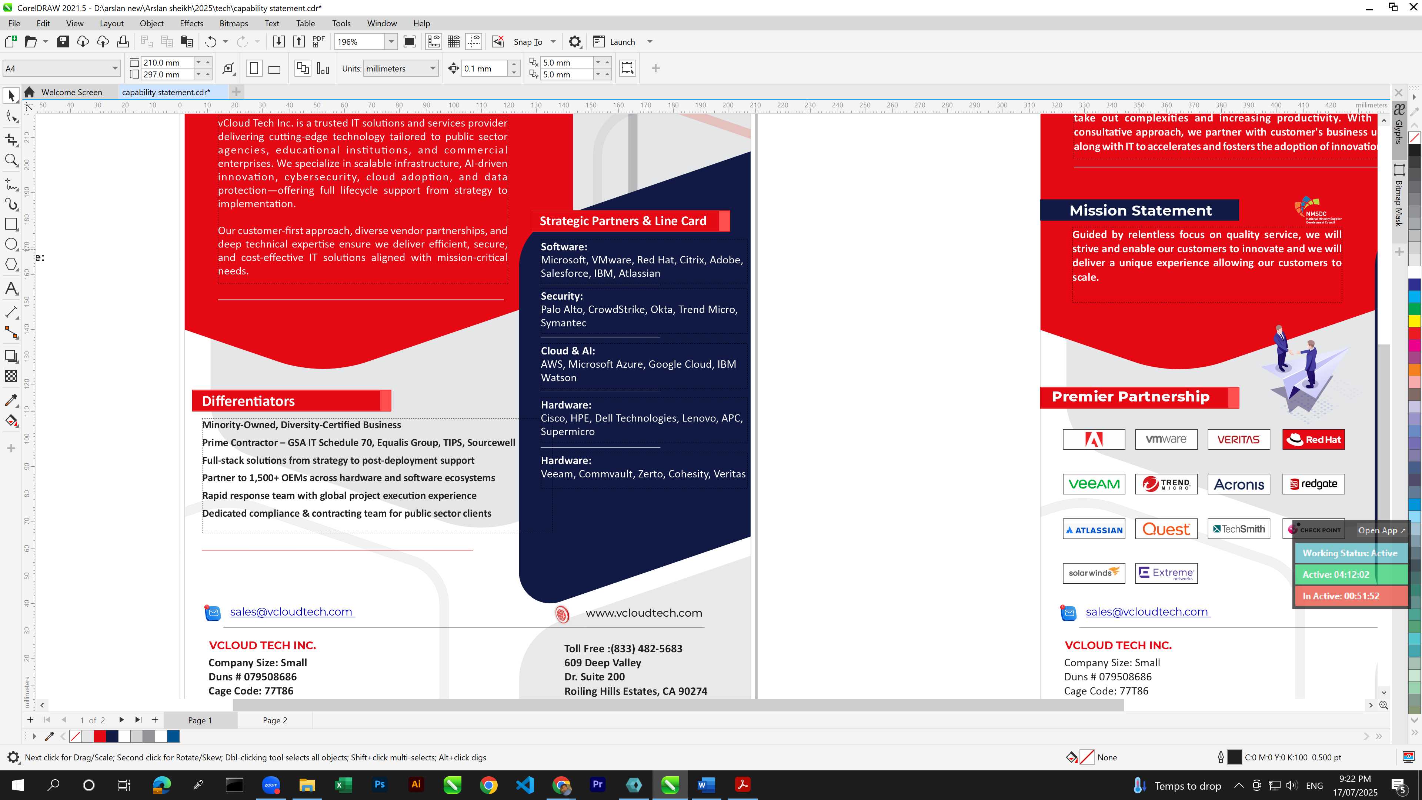Click Full-screen preview icon
The width and height of the screenshot is (1422, 800).
coord(410,42)
